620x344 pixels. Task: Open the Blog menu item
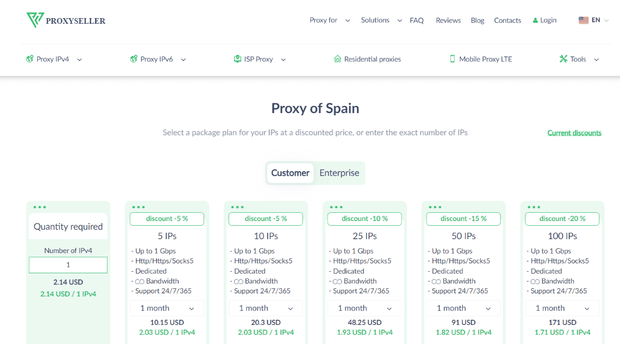coord(477,21)
